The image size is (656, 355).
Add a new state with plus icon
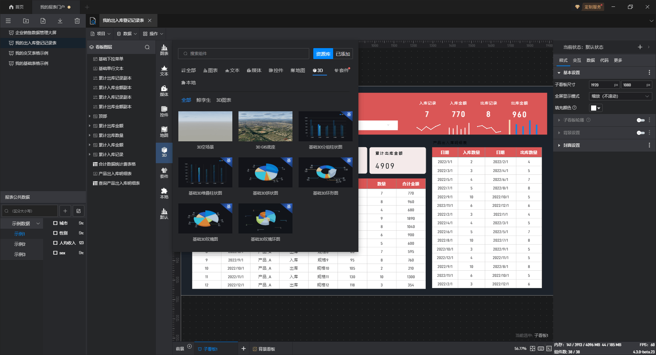[640, 47]
